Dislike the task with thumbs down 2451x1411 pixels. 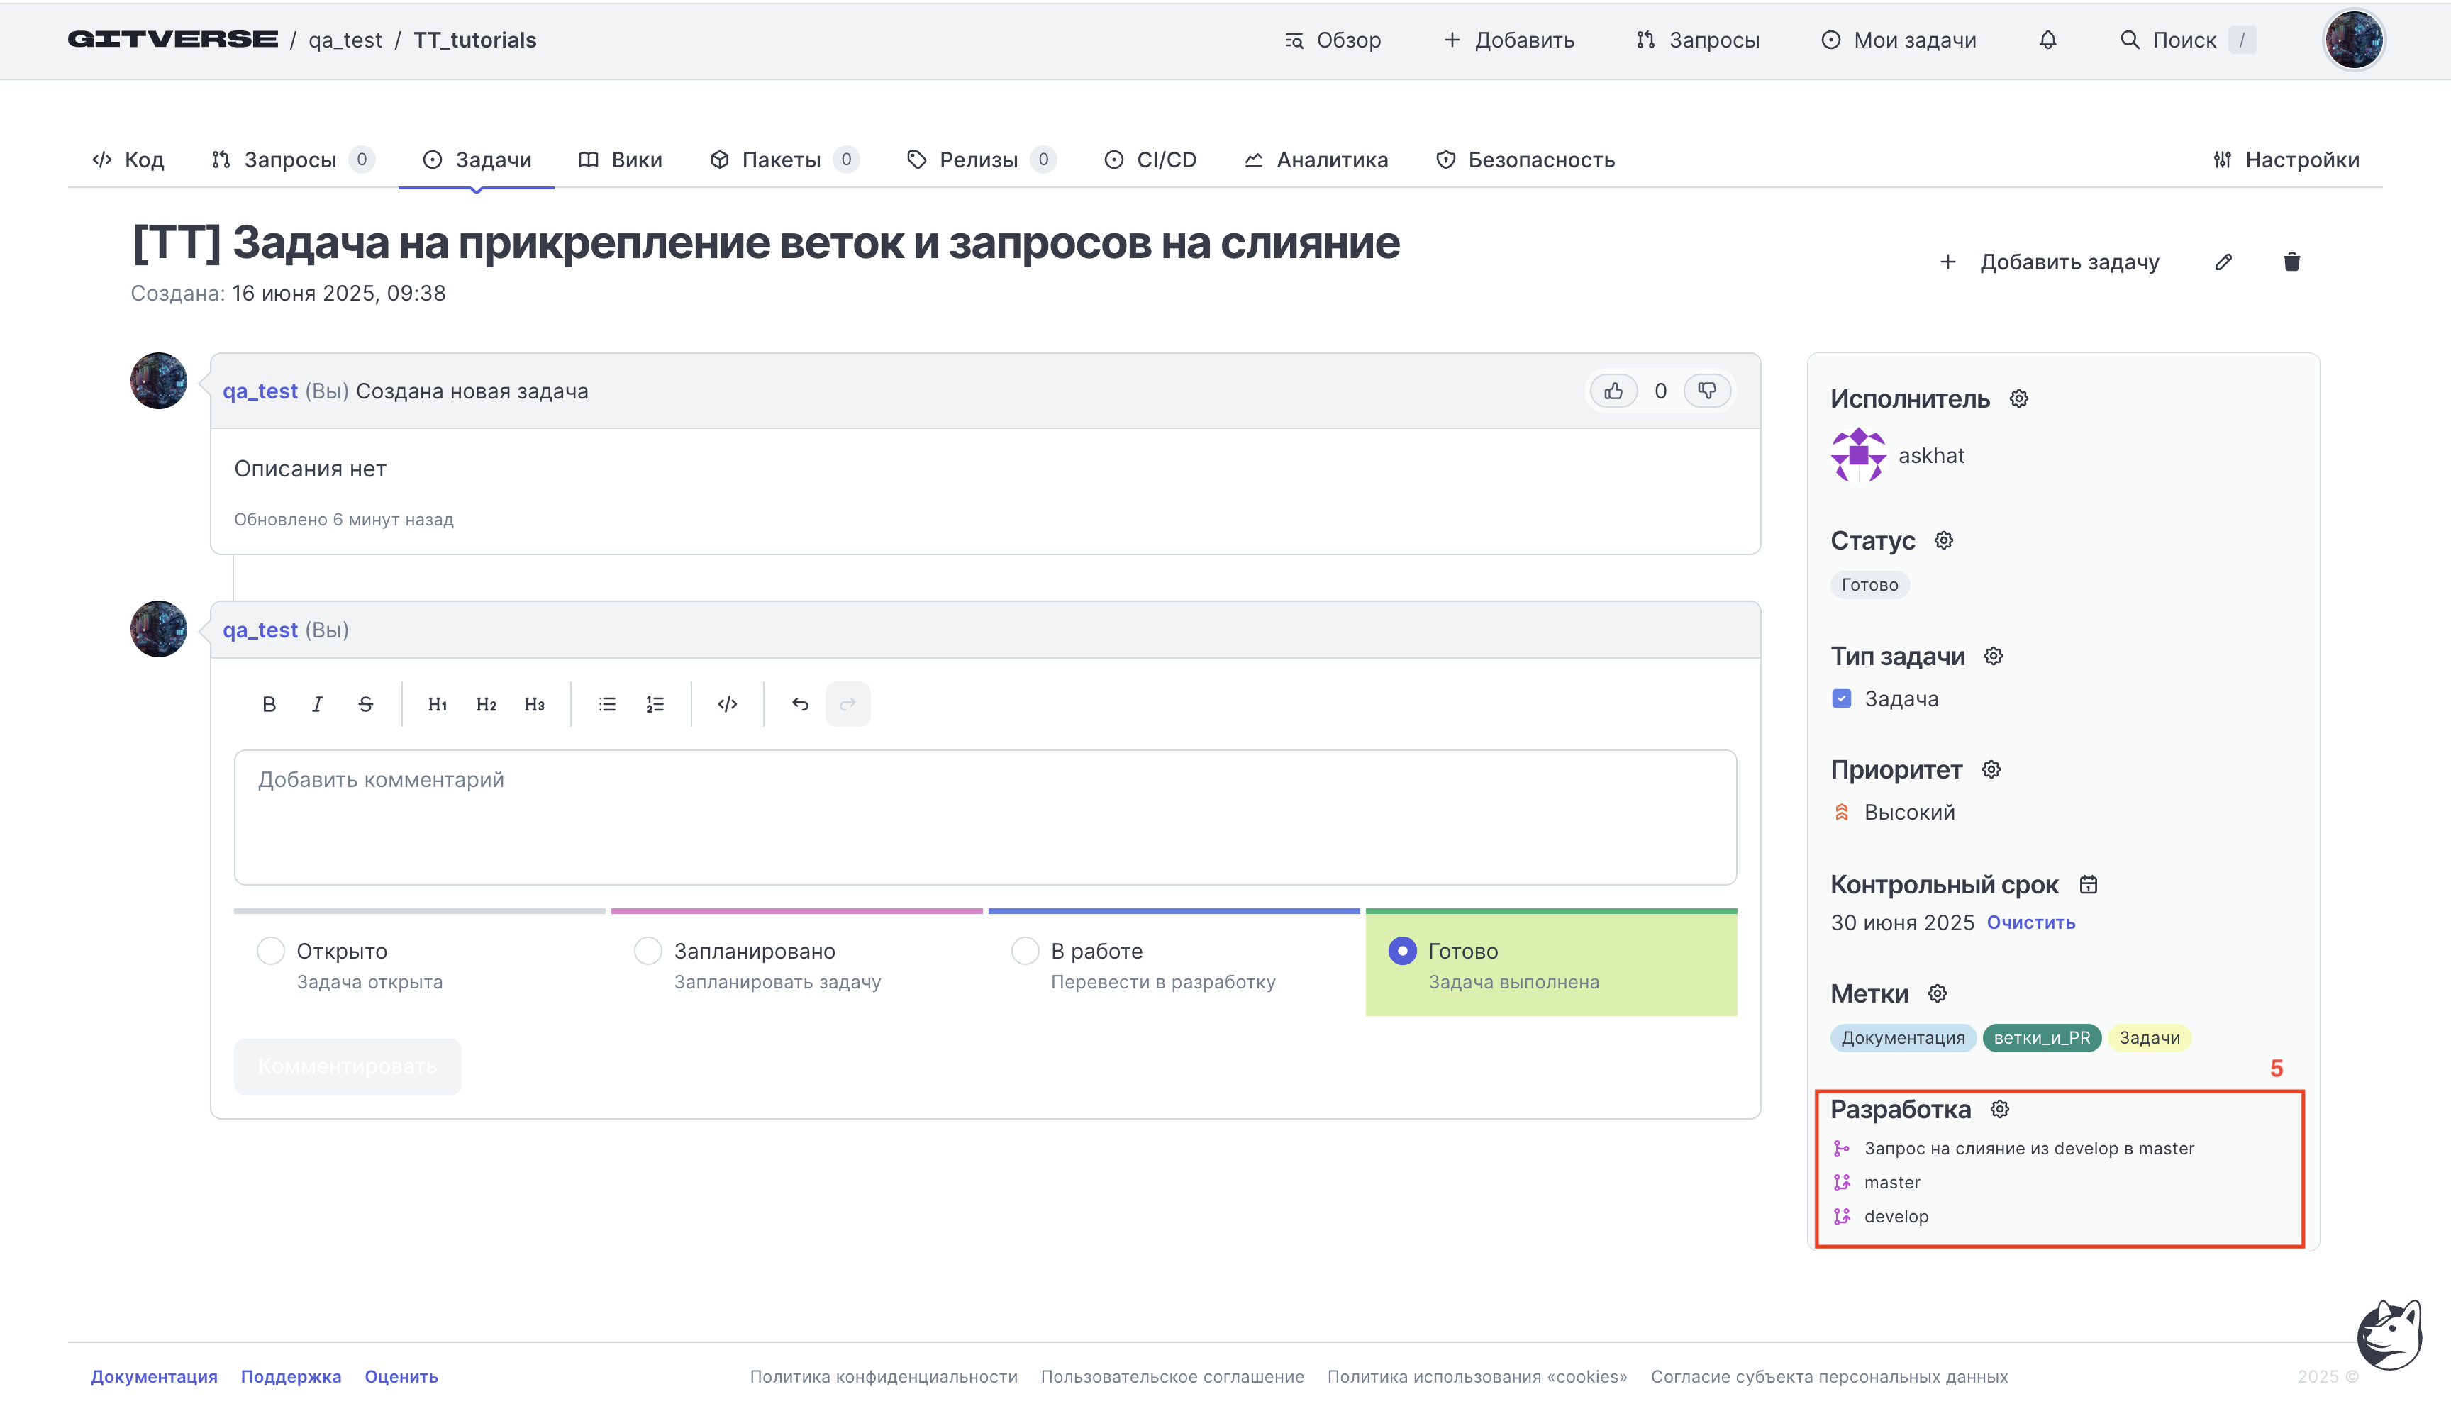coord(1706,391)
